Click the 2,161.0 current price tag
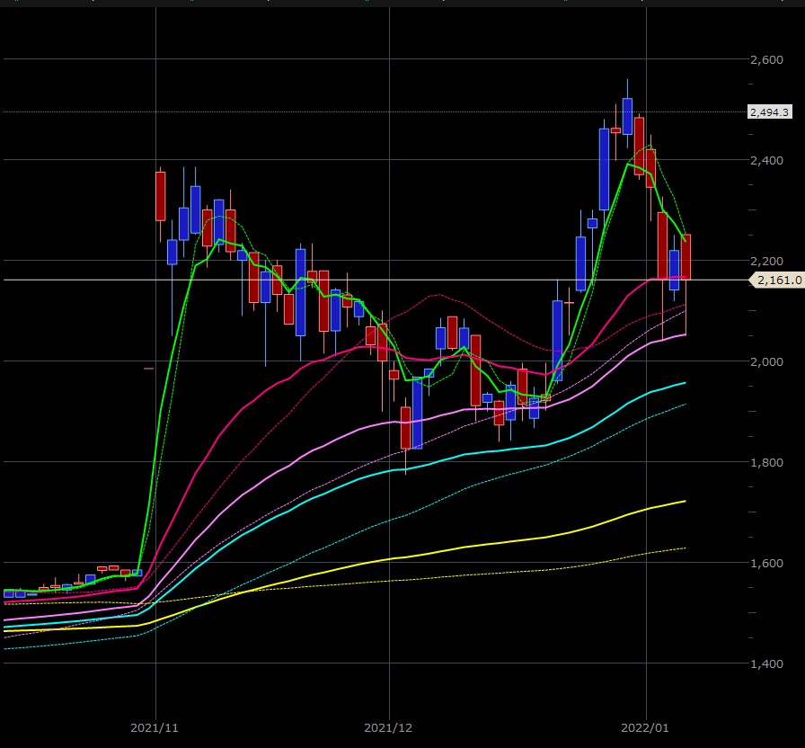Viewport: 805px width, 748px height. (x=778, y=280)
